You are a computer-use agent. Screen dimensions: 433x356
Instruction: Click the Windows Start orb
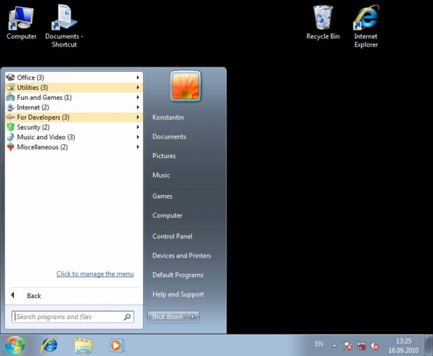pos(15,346)
